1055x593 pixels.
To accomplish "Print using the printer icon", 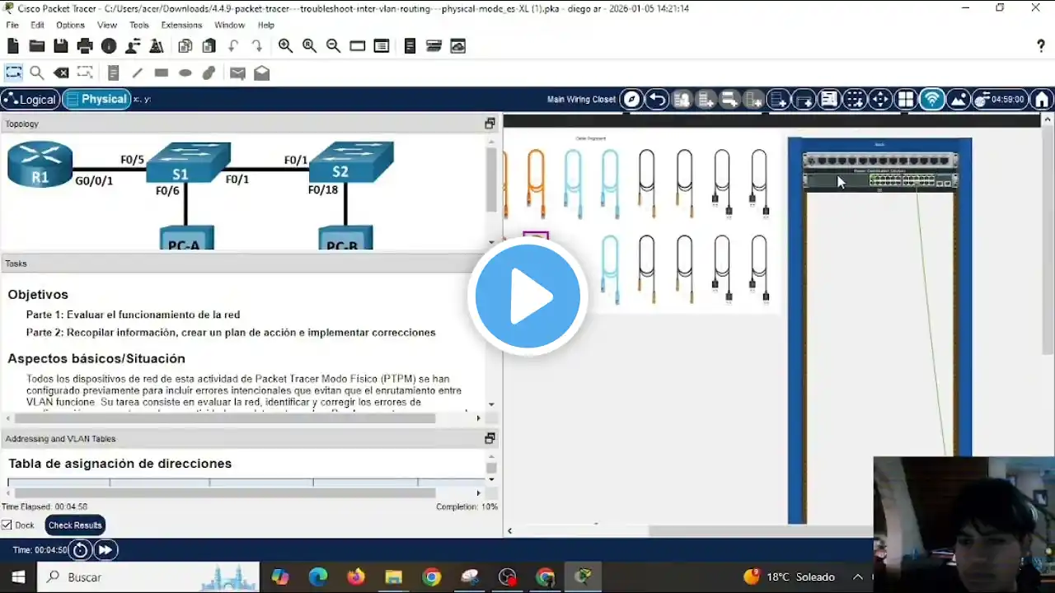I will [x=85, y=46].
